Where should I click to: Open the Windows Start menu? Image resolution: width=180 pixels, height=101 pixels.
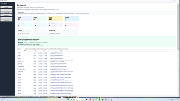[68, 99]
